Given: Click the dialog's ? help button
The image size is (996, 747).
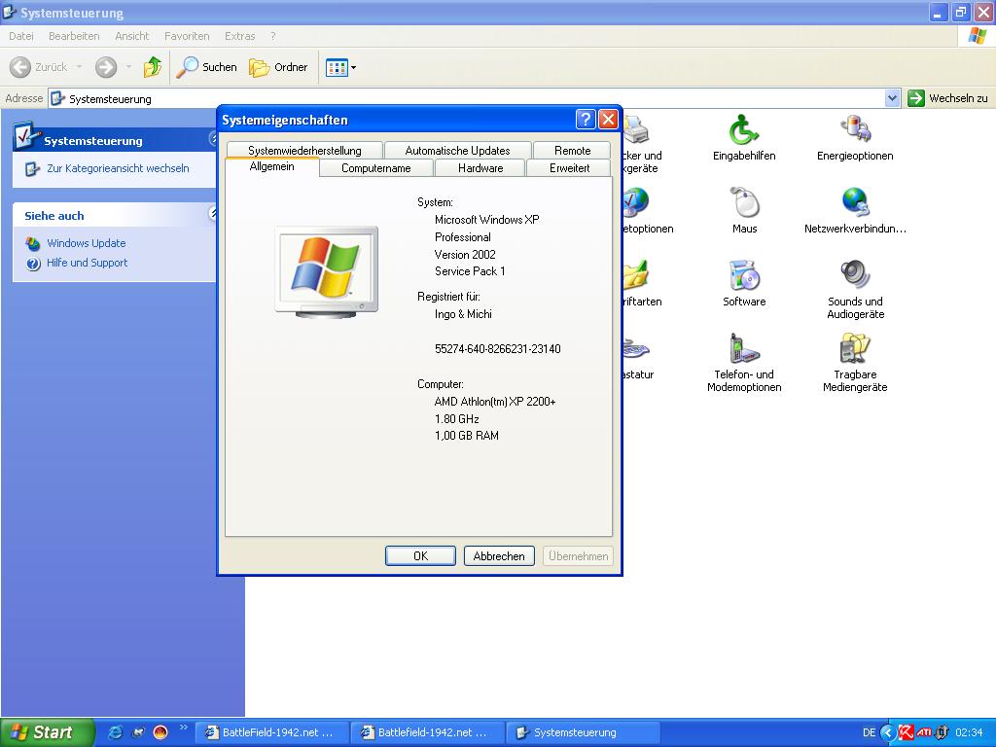Looking at the screenshot, I should 585,119.
